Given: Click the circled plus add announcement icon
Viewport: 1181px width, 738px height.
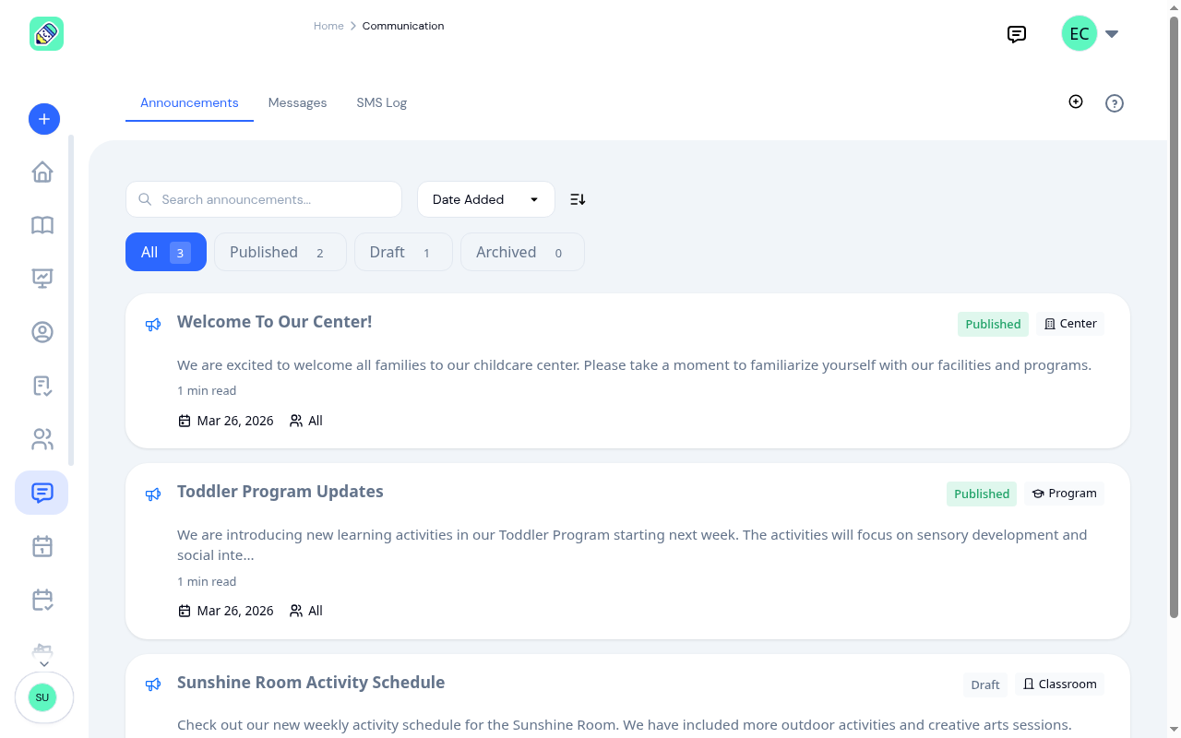Looking at the screenshot, I should point(1076,101).
